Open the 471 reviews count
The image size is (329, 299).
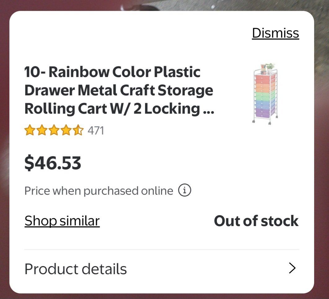click(96, 131)
